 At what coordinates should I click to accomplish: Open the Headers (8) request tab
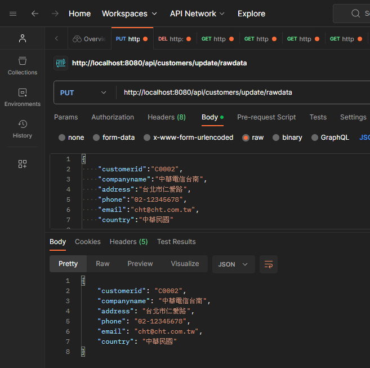coord(167,117)
